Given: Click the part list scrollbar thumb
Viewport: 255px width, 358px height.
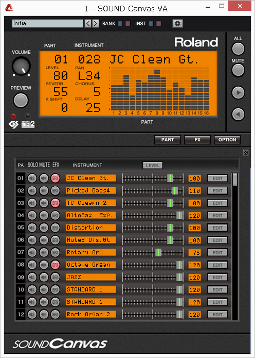Looking at the screenshot, I should [235, 180].
